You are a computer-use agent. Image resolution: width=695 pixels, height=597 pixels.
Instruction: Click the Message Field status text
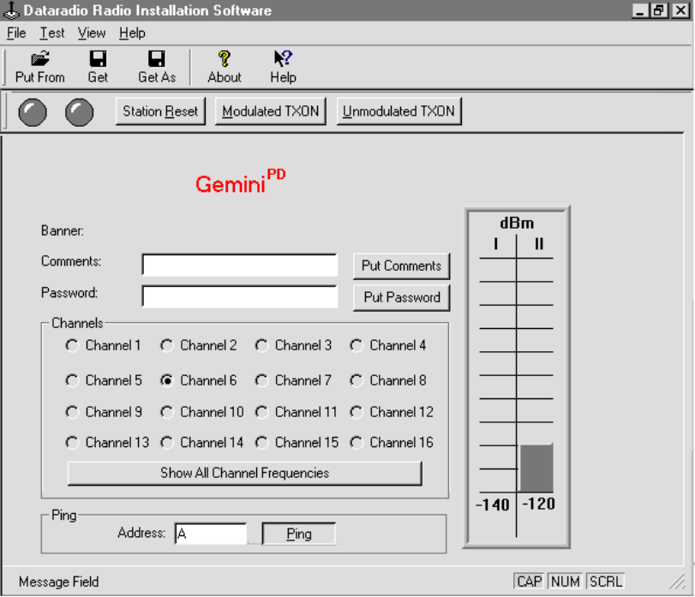(x=58, y=582)
